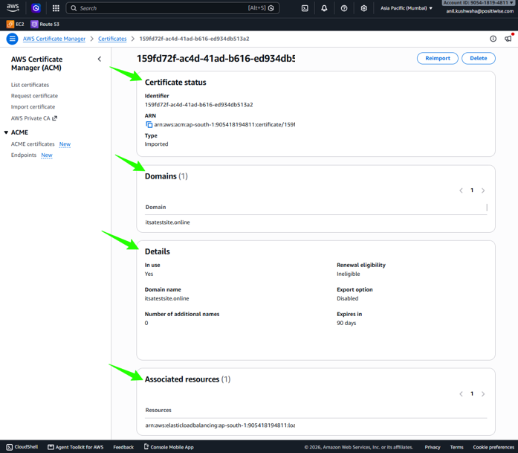This screenshot has width=518, height=453.
Task: Open CloudShell in the footer
Action: coord(22,447)
